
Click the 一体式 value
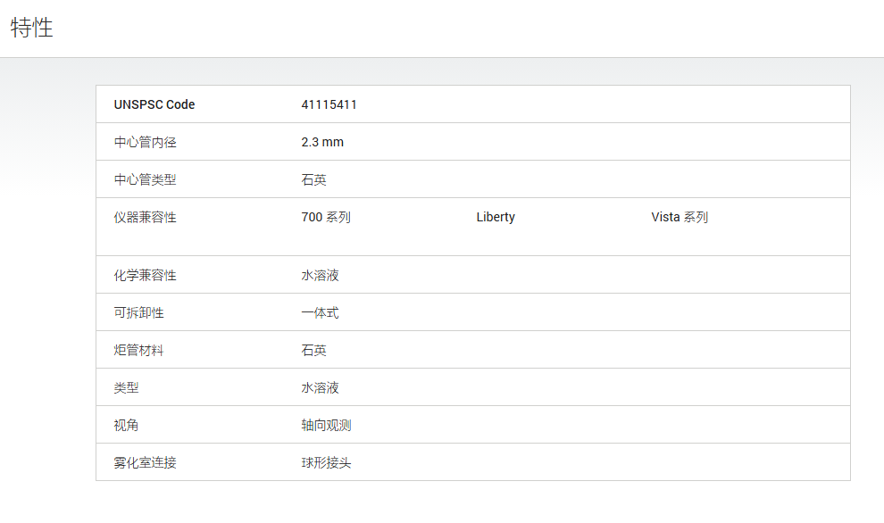(x=320, y=312)
